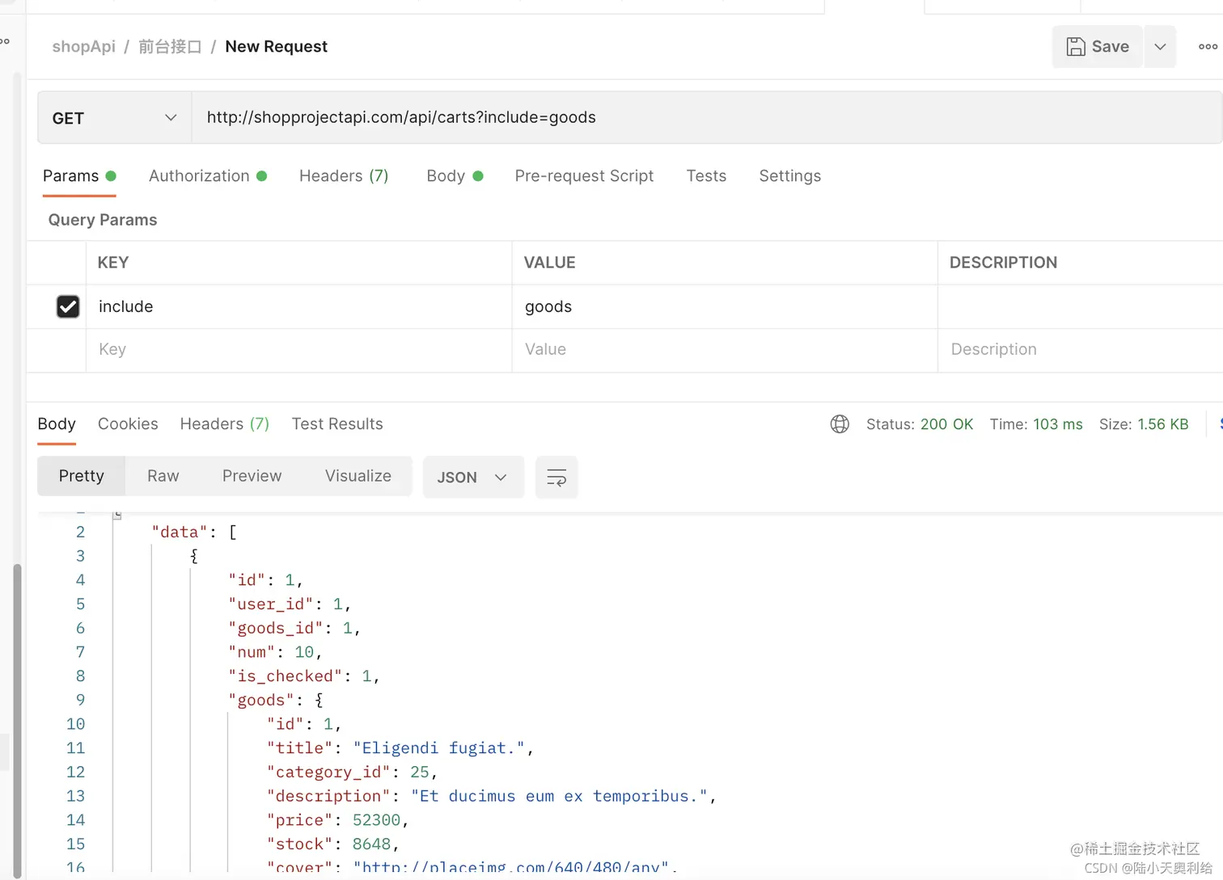The width and height of the screenshot is (1223, 880).
Task: Open the request Headers (7) tab
Action: pos(344,176)
